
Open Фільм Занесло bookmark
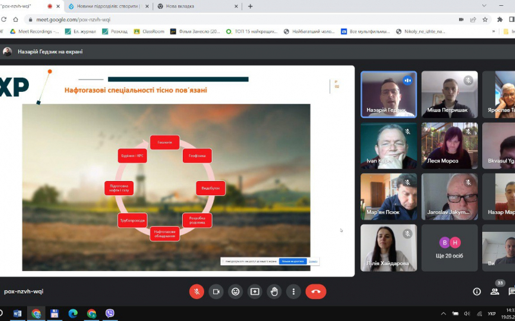pyautogui.click(x=195, y=31)
